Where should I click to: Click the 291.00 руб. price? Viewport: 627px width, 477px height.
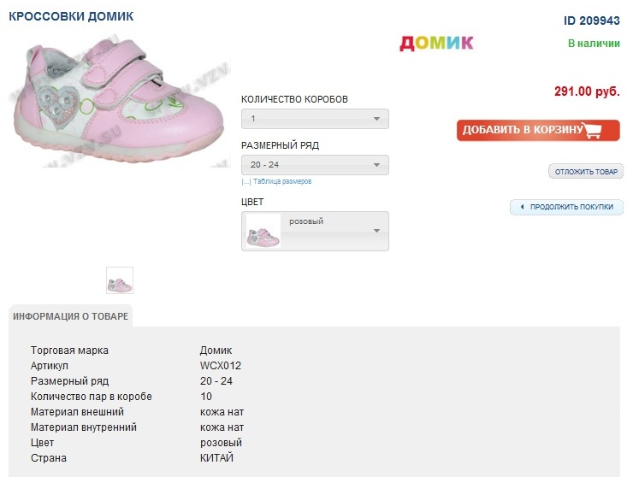click(587, 91)
